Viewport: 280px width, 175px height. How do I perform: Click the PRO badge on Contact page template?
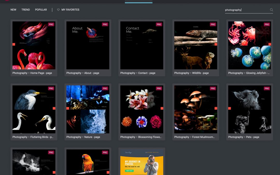click(x=159, y=24)
